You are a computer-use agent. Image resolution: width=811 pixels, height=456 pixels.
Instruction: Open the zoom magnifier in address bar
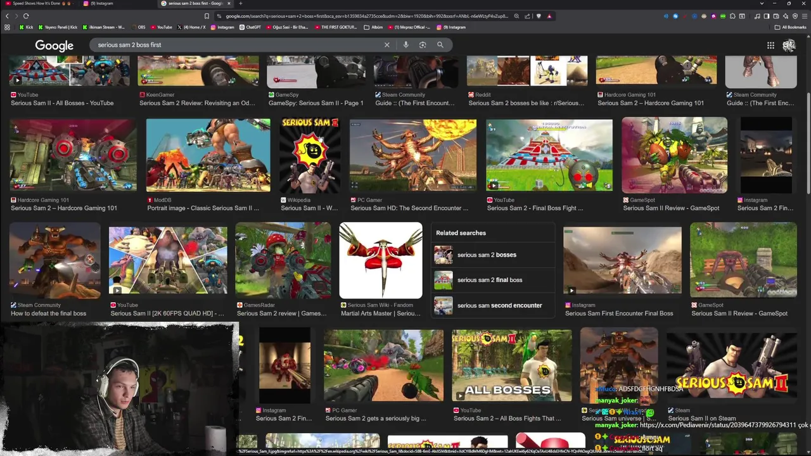point(516,16)
